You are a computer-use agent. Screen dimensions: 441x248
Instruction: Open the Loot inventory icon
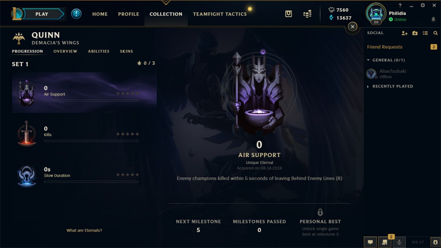(289, 14)
